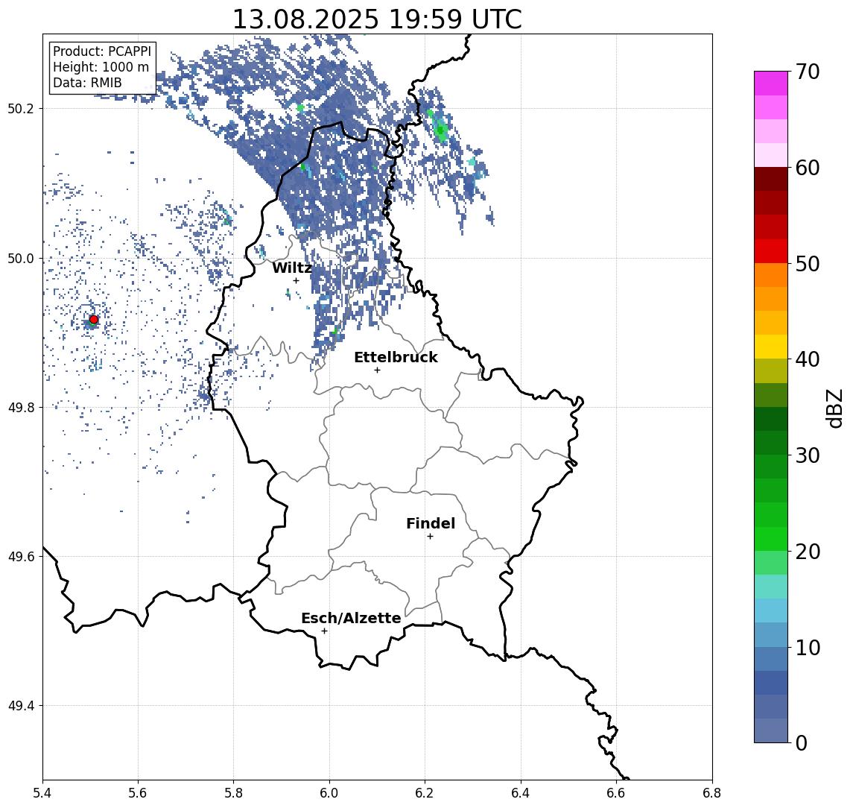Click the 50 value on colorbar

tap(807, 264)
